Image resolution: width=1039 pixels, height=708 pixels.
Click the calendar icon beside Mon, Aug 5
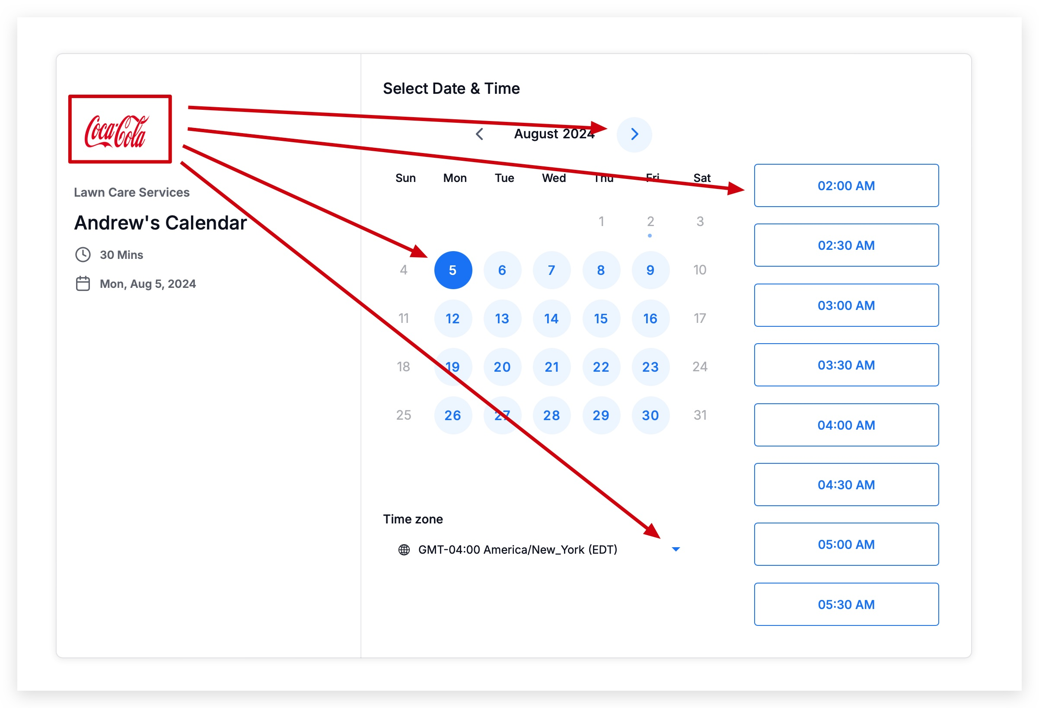pyautogui.click(x=83, y=284)
